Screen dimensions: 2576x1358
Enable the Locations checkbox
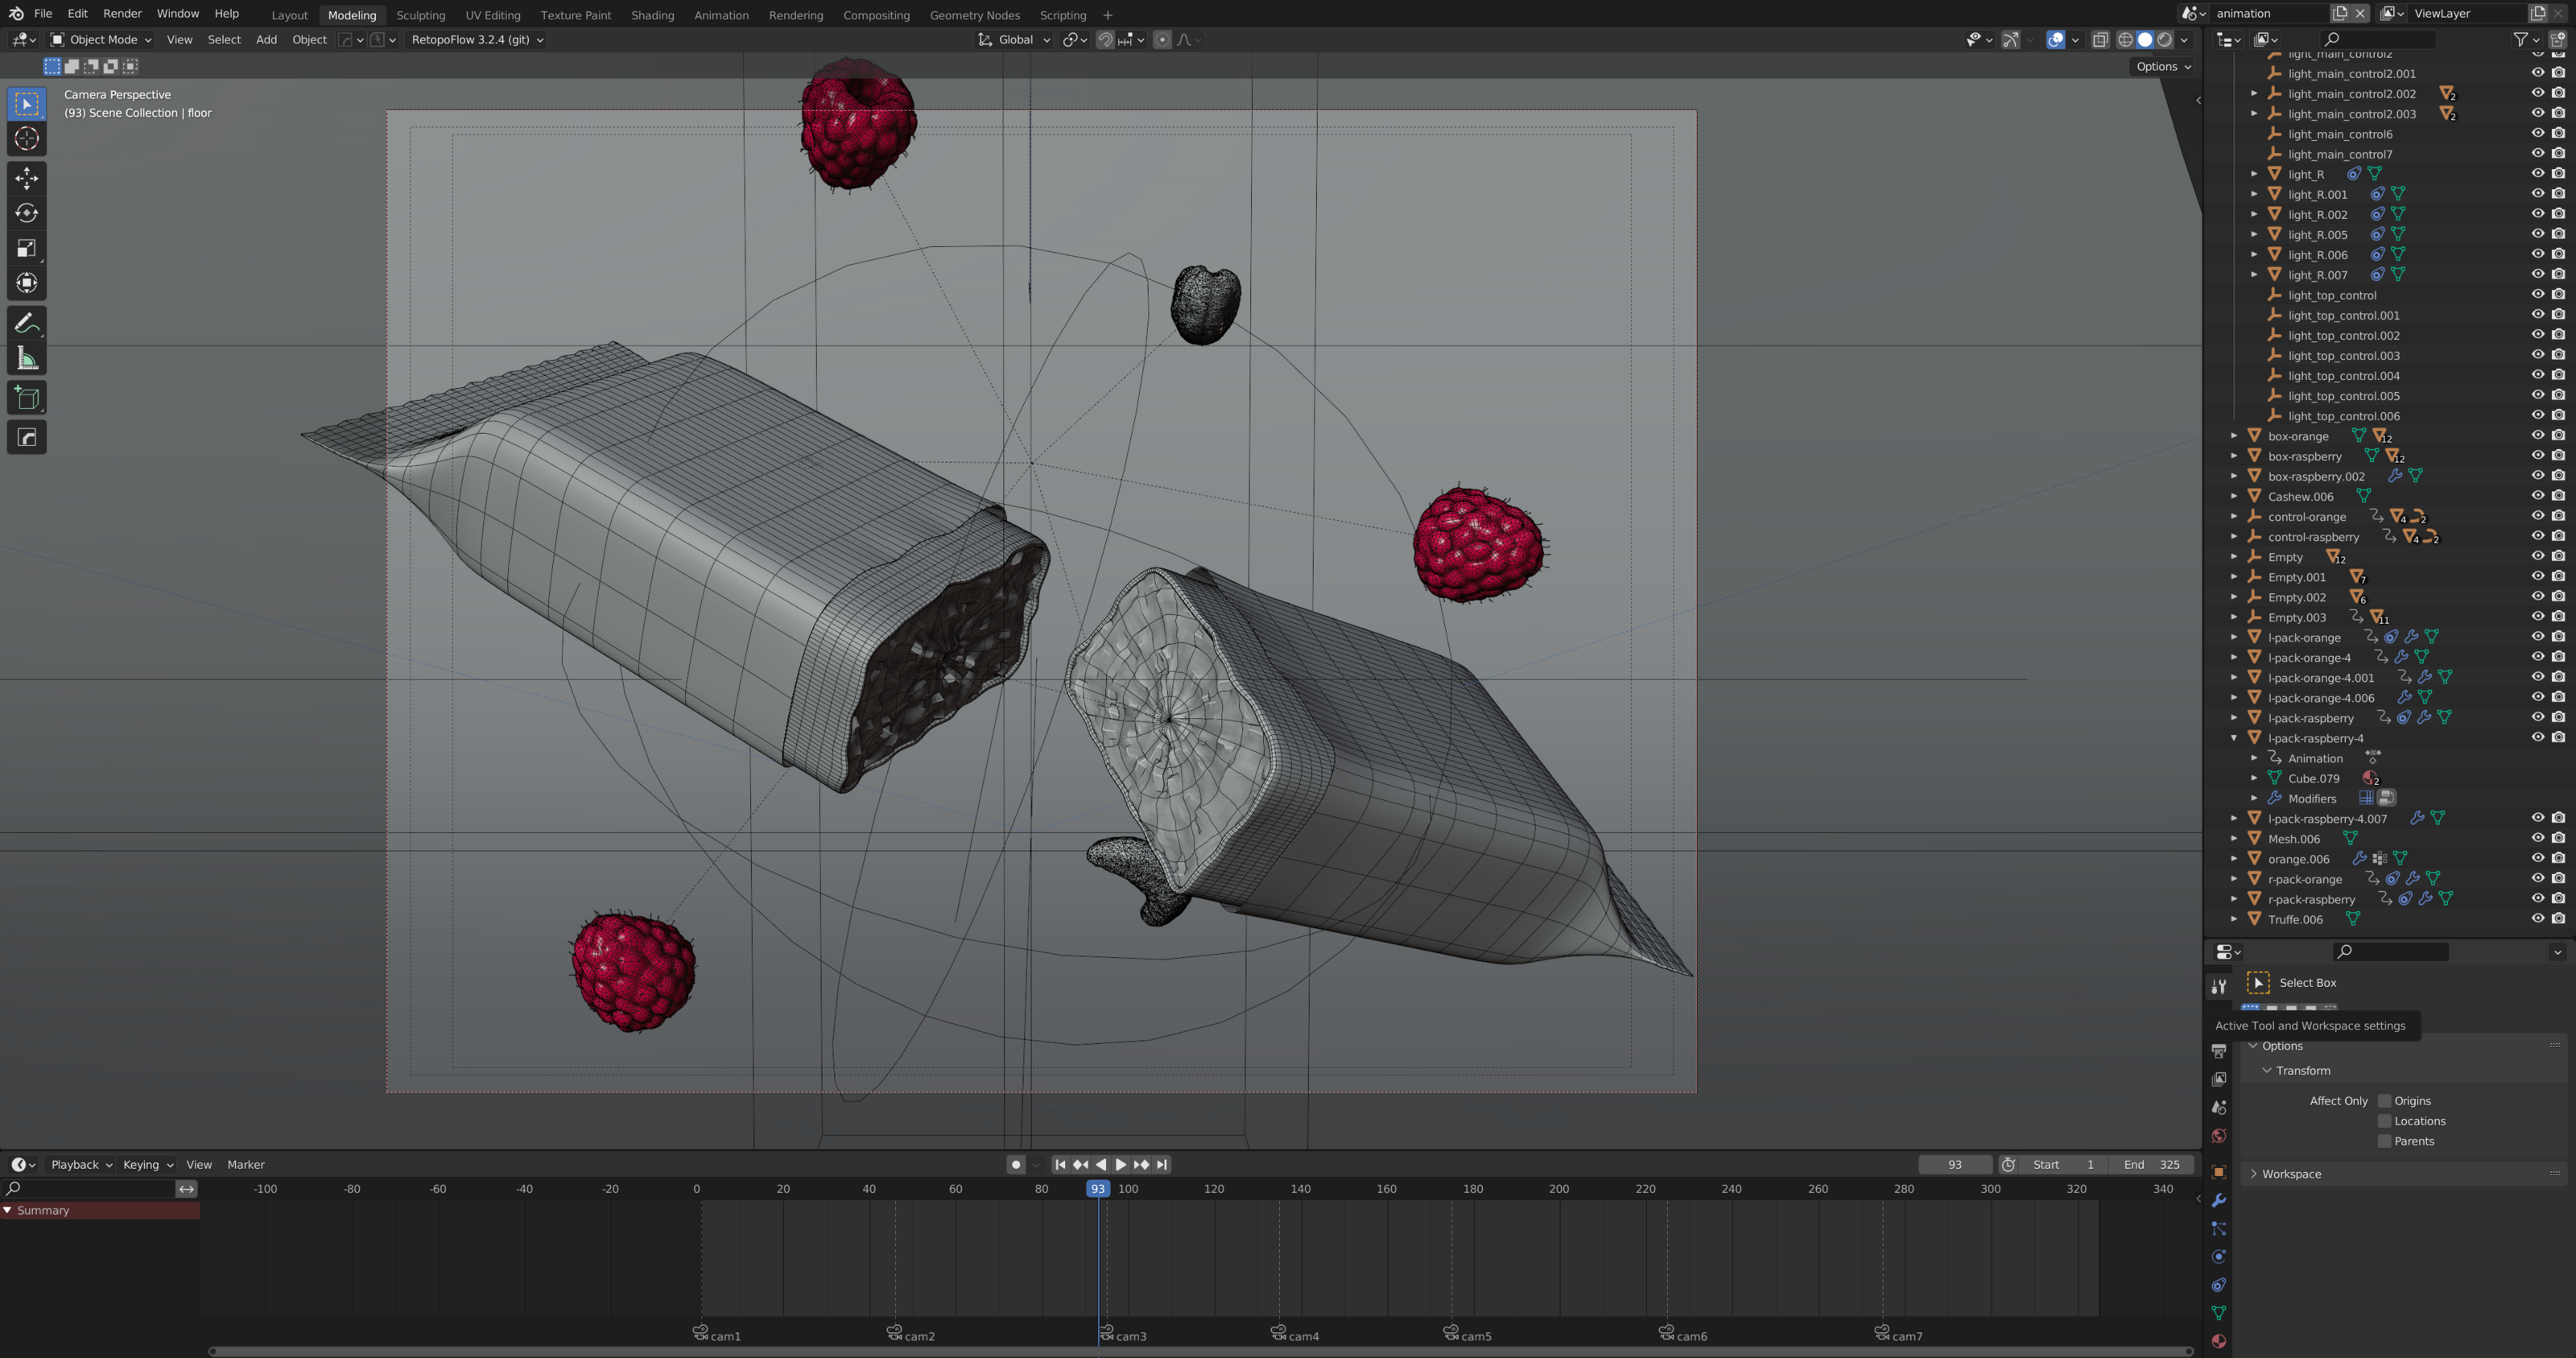coord(2384,1121)
